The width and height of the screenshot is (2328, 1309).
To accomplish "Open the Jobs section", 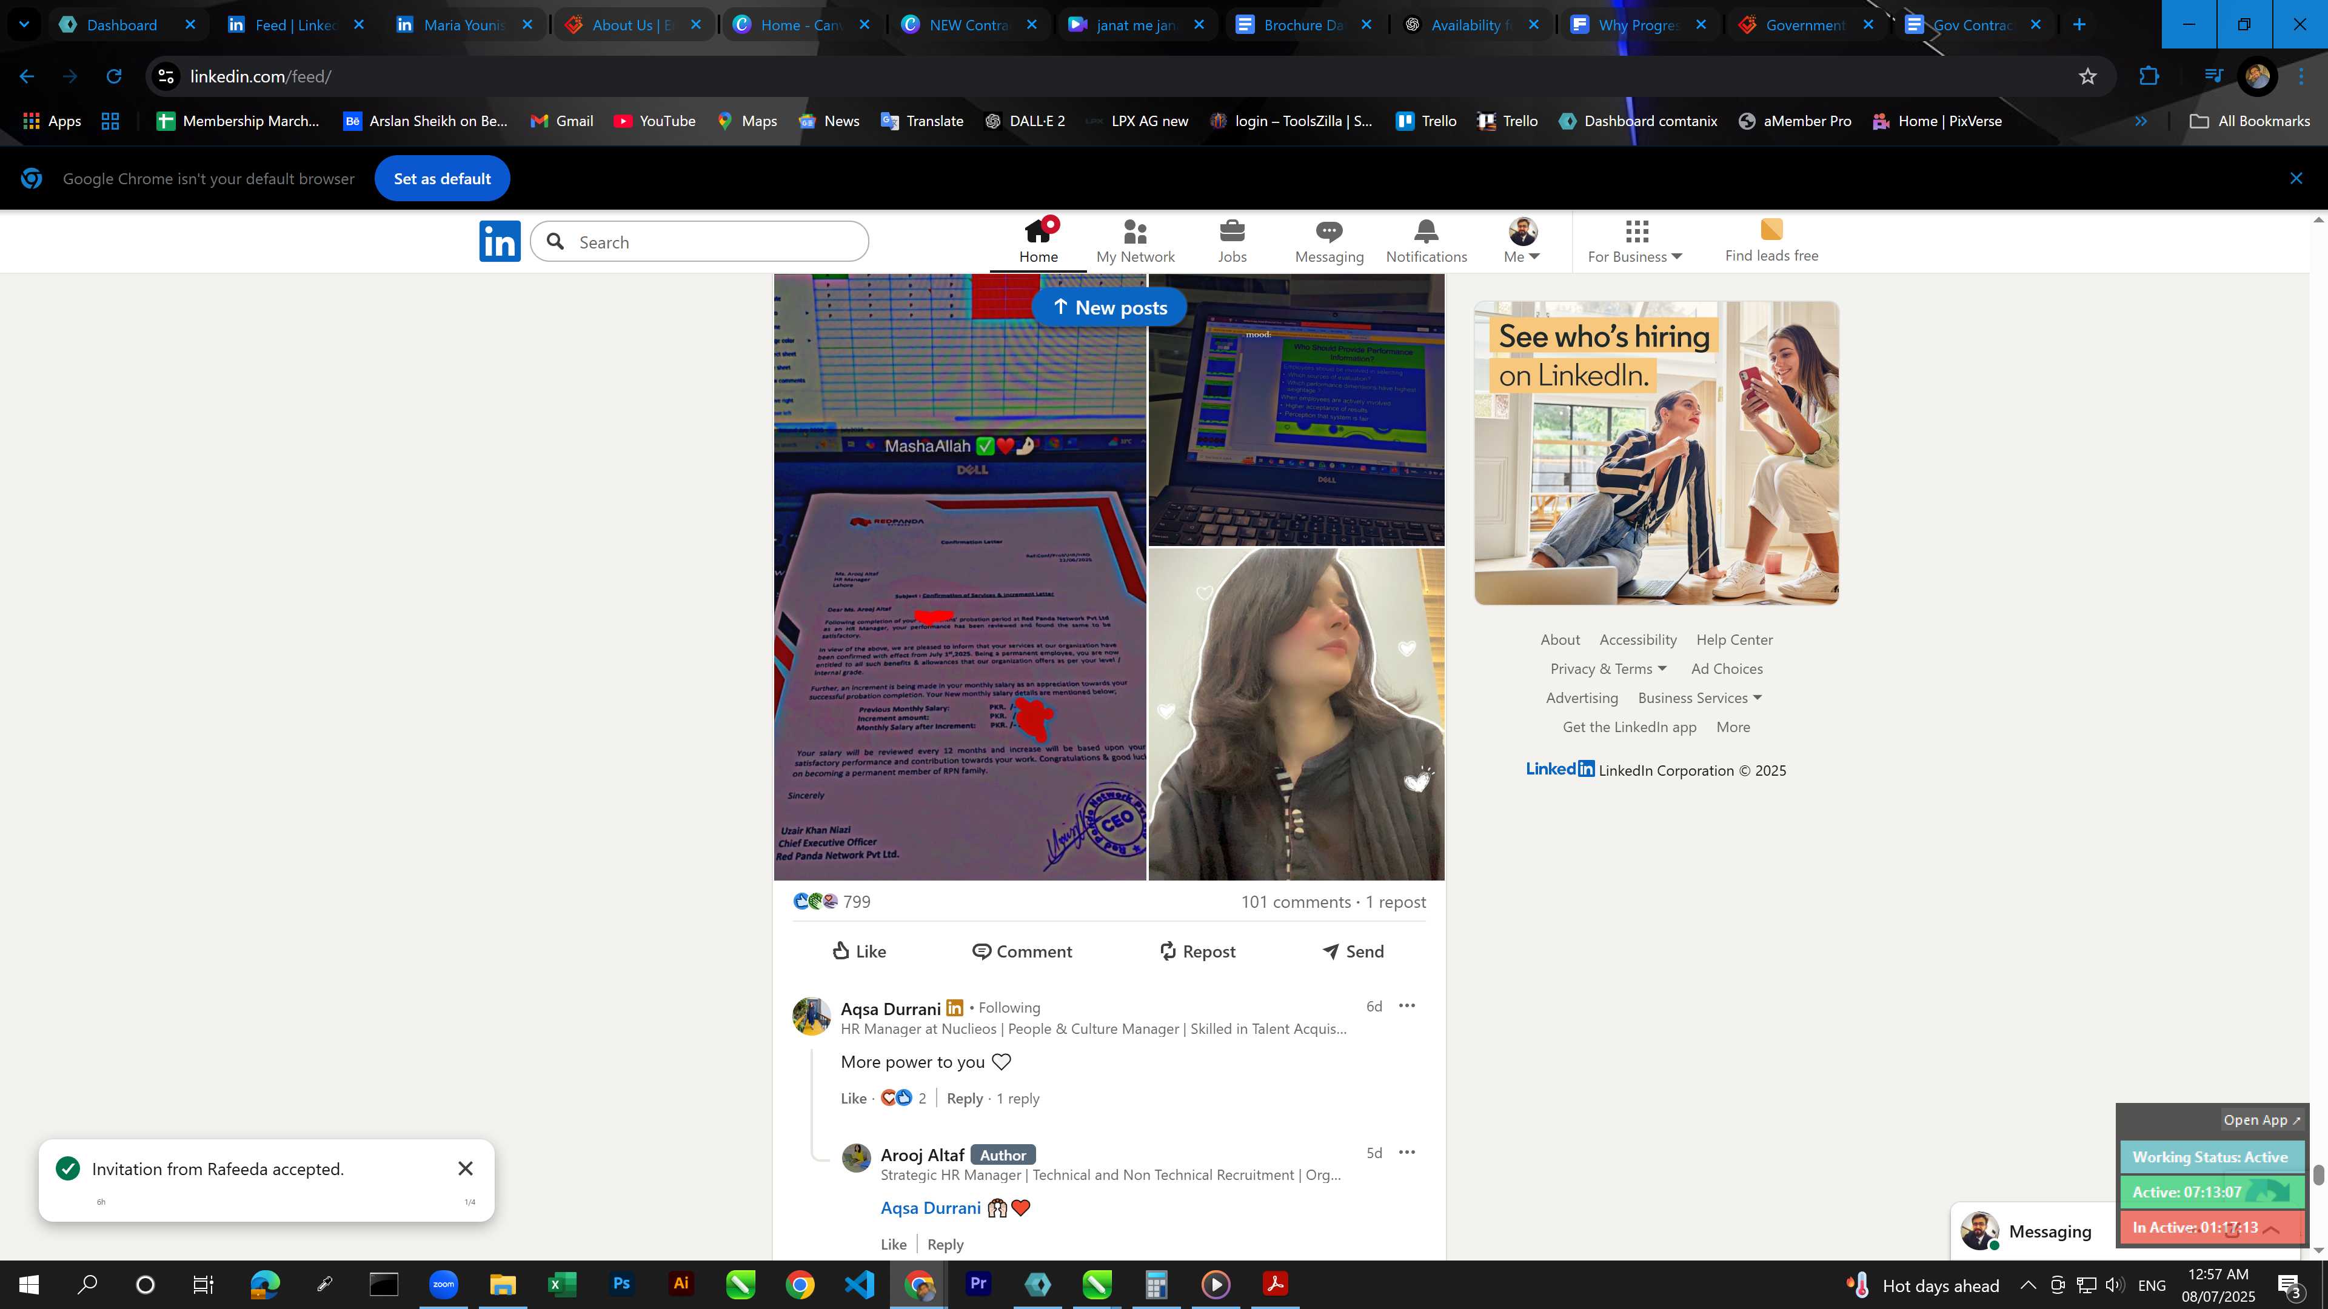I will [1232, 241].
